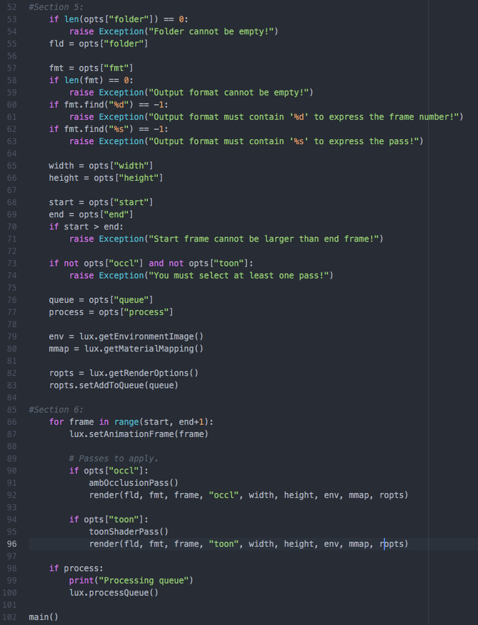Click the print("Processing queue") line
This screenshot has height=625, width=478.
131,580
